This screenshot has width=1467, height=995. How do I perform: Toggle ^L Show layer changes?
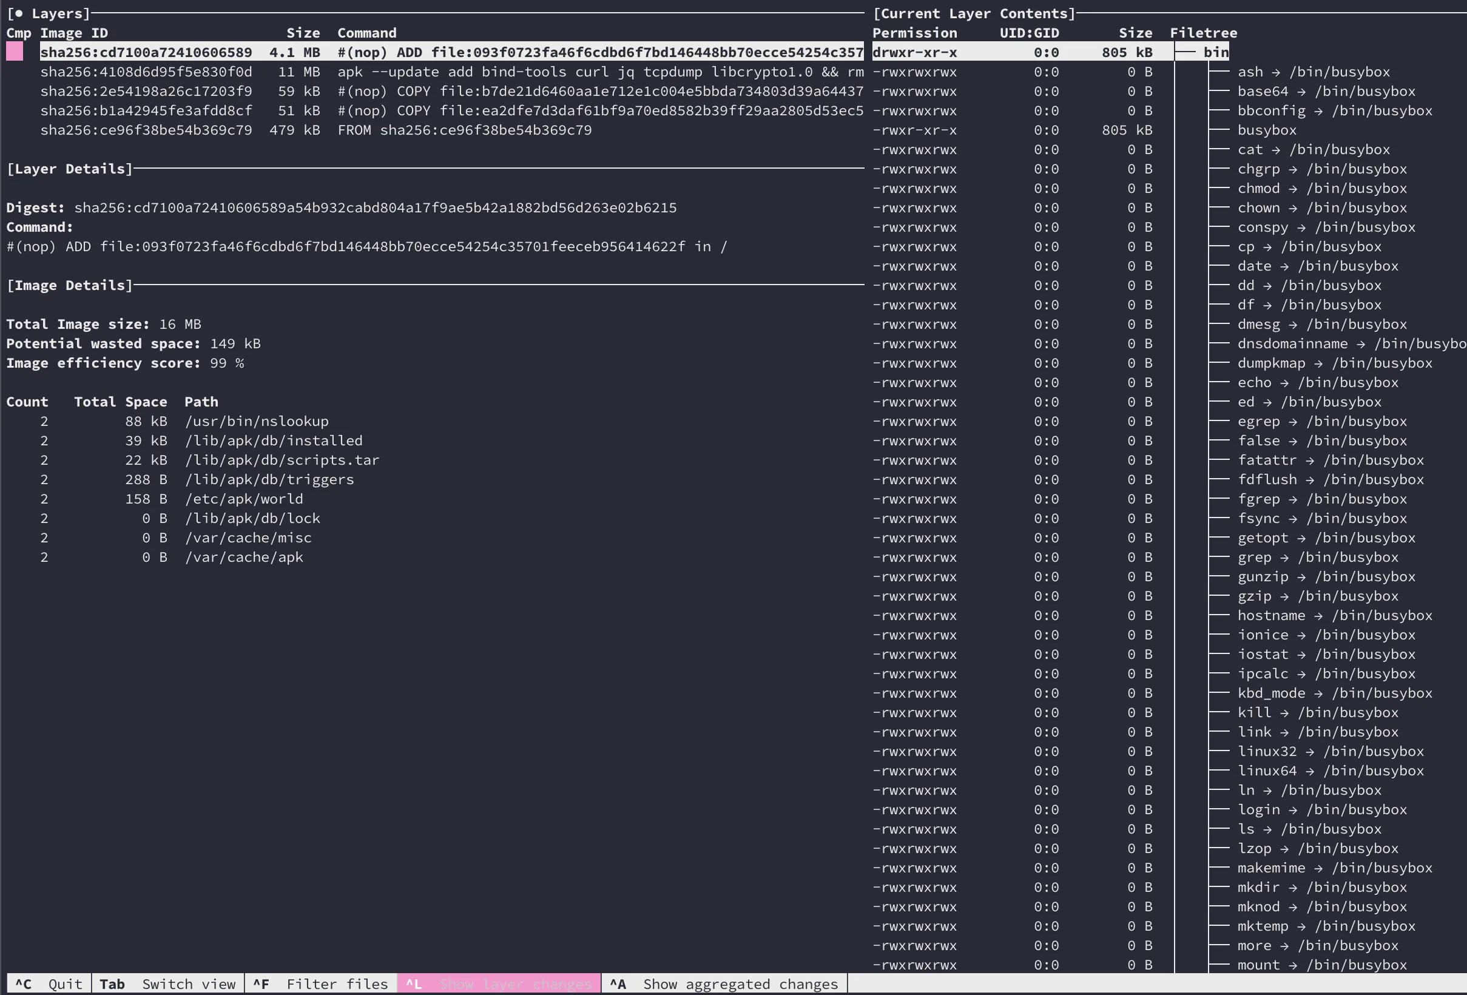tap(498, 983)
